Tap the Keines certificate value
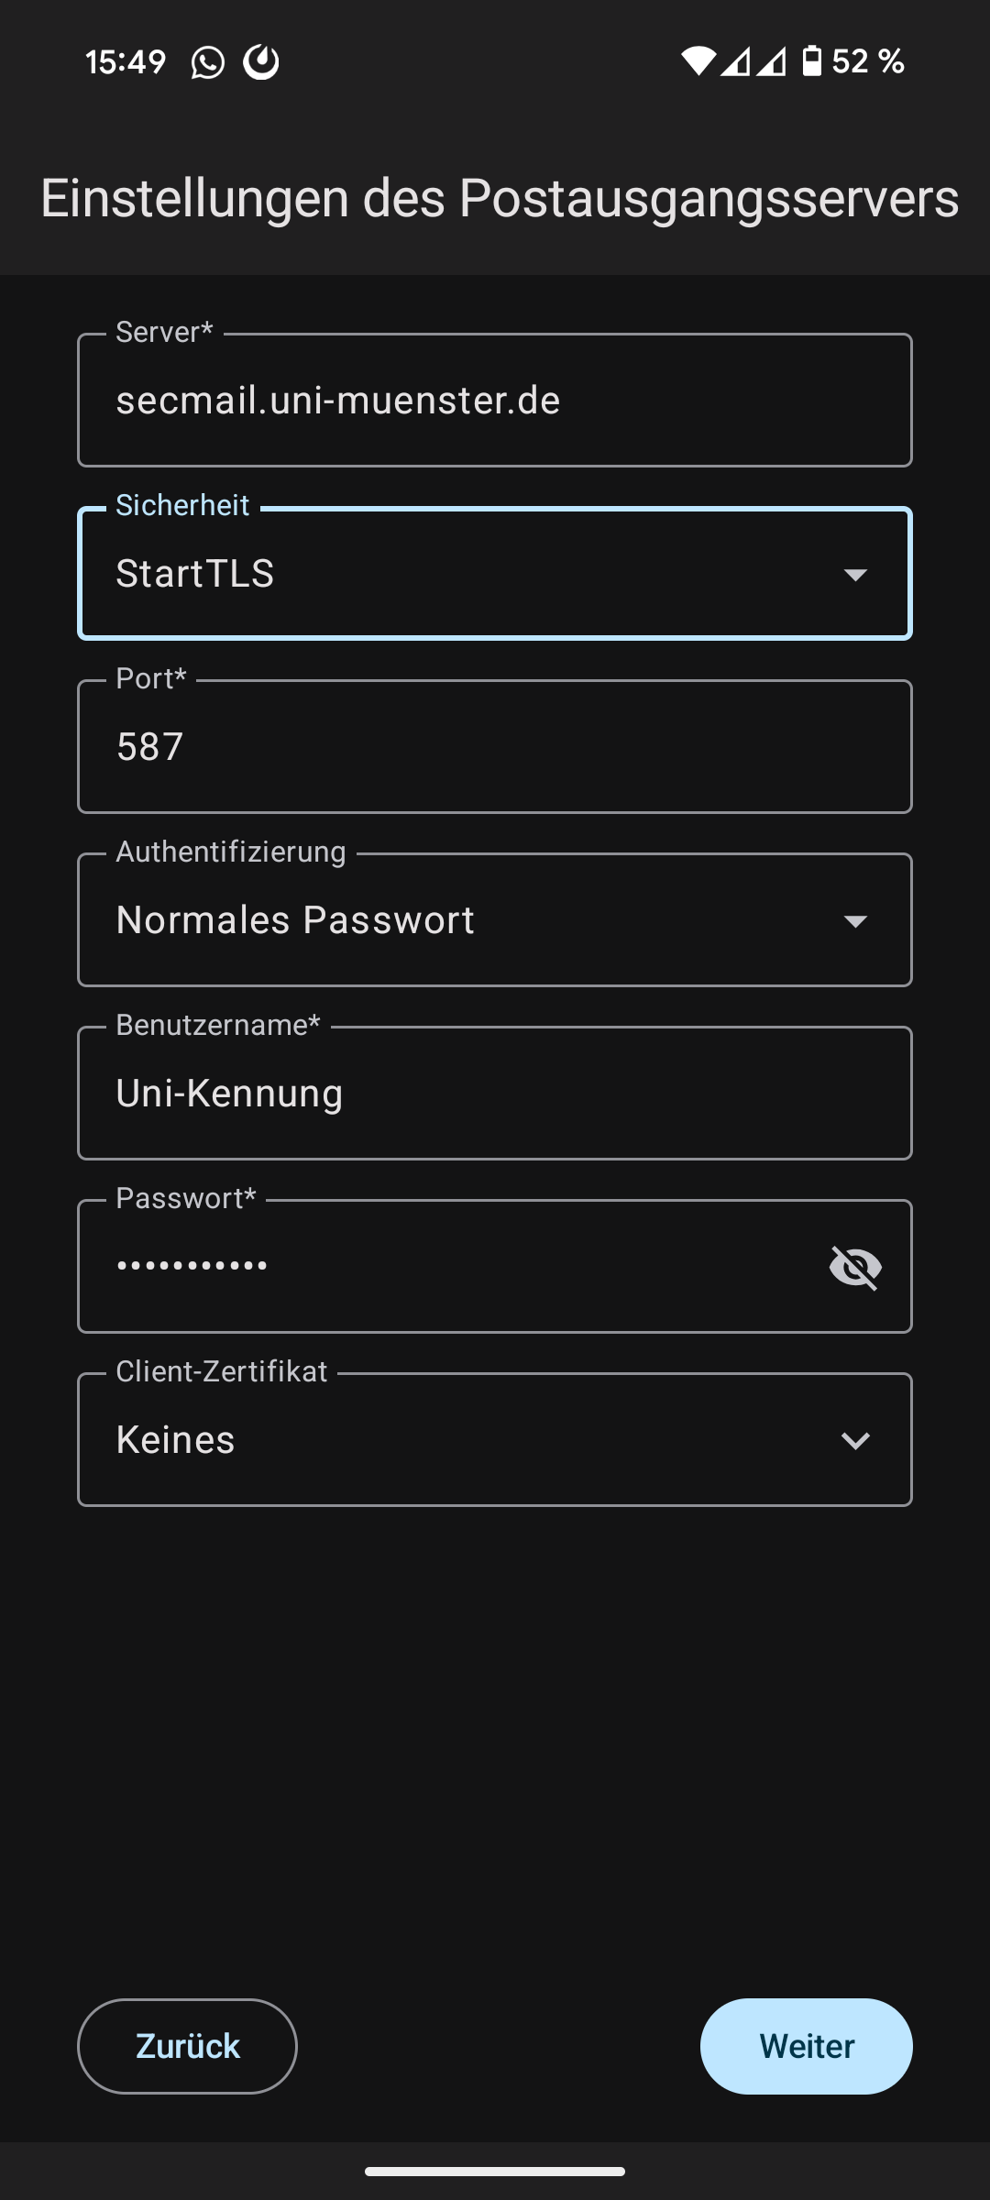Screen dimensions: 990x2200 point(176,1440)
